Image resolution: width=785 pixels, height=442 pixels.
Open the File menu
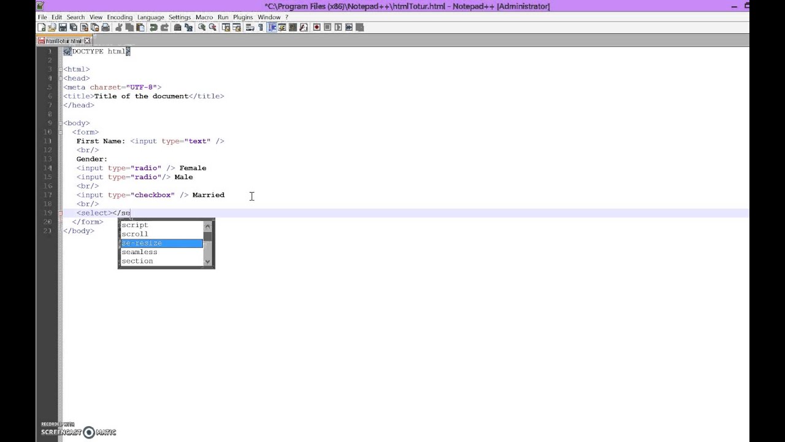(x=42, y=17)
